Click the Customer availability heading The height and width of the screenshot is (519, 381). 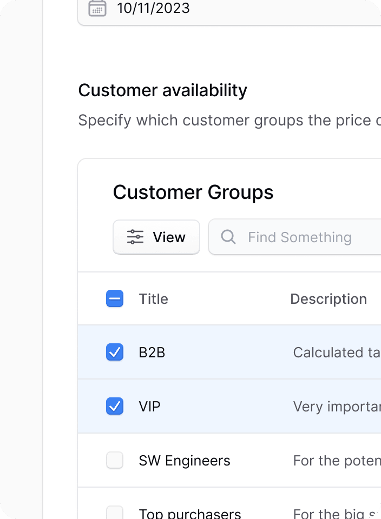point(162,90)
